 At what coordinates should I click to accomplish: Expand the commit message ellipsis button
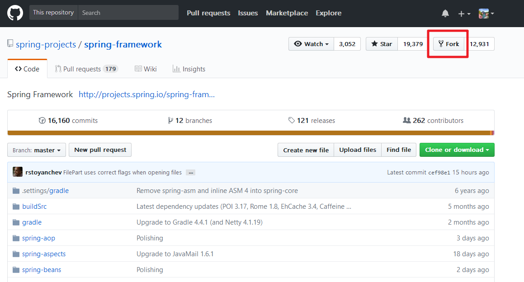coord(191,173)
